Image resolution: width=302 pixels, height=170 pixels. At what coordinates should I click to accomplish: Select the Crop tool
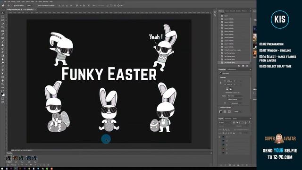(3, 27)
